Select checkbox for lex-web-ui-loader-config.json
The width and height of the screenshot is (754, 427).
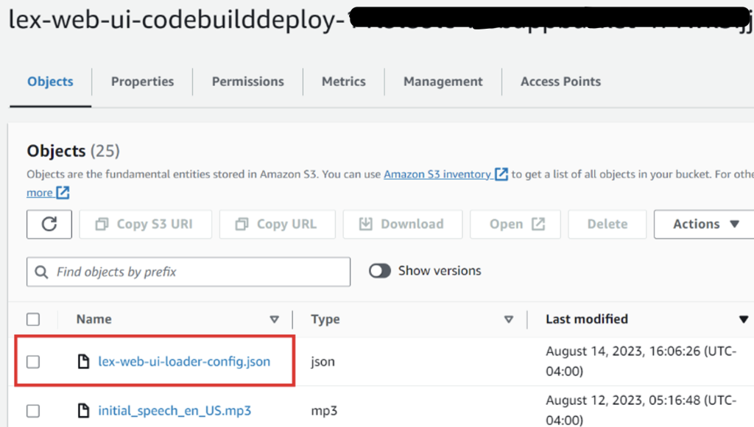point(33,361)
